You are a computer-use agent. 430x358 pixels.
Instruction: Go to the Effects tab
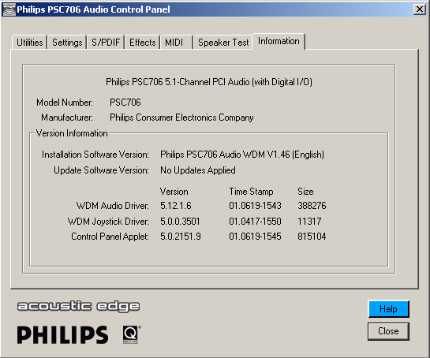click(143, 43)
